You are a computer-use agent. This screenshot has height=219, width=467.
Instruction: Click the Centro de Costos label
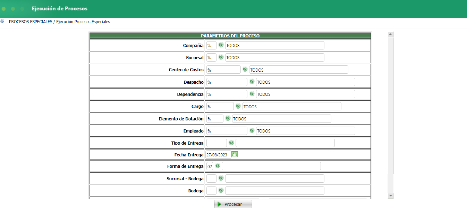[x=186, y=70]
